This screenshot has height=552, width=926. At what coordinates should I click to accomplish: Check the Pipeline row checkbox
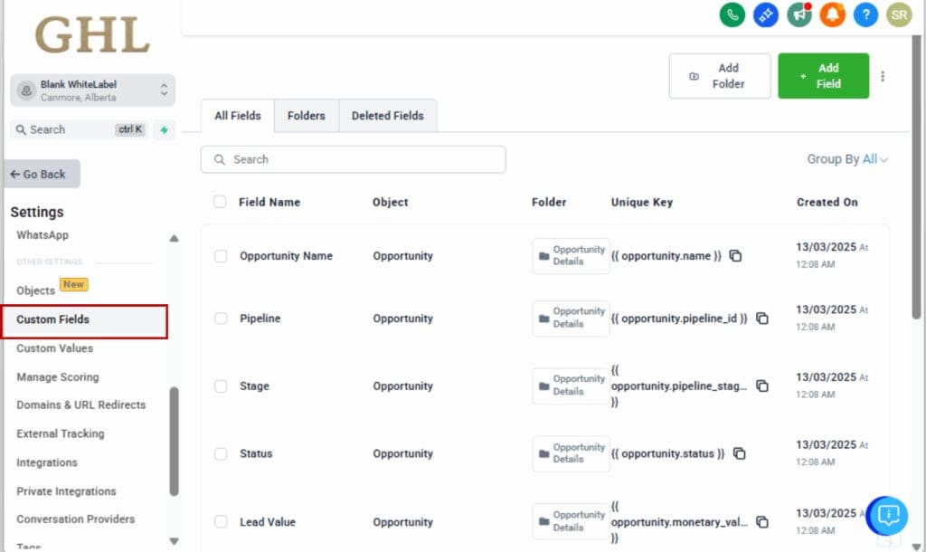click(x=220, y=319)
